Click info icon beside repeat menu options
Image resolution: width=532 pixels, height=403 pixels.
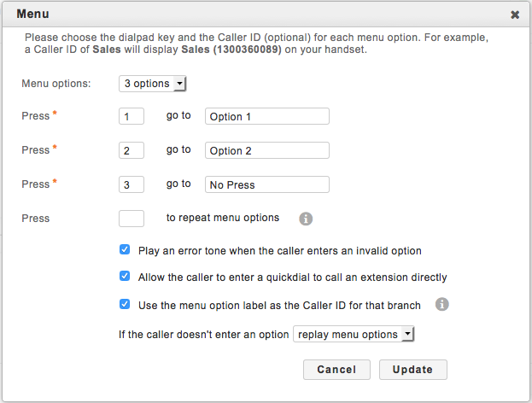coord(306,219)
